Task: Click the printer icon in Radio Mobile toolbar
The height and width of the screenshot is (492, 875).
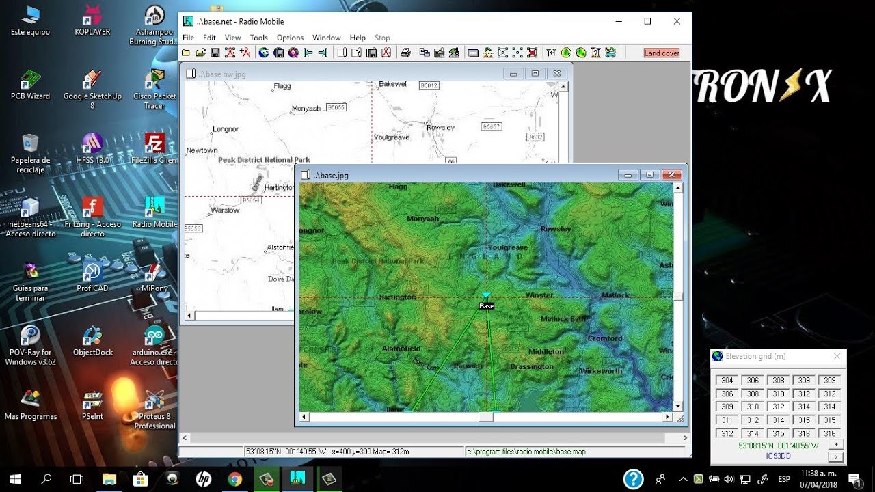Action: click(x=405, y=53)
